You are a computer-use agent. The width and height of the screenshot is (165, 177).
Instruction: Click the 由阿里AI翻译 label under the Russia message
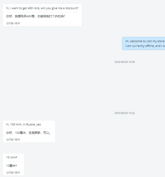pos(13,140)
